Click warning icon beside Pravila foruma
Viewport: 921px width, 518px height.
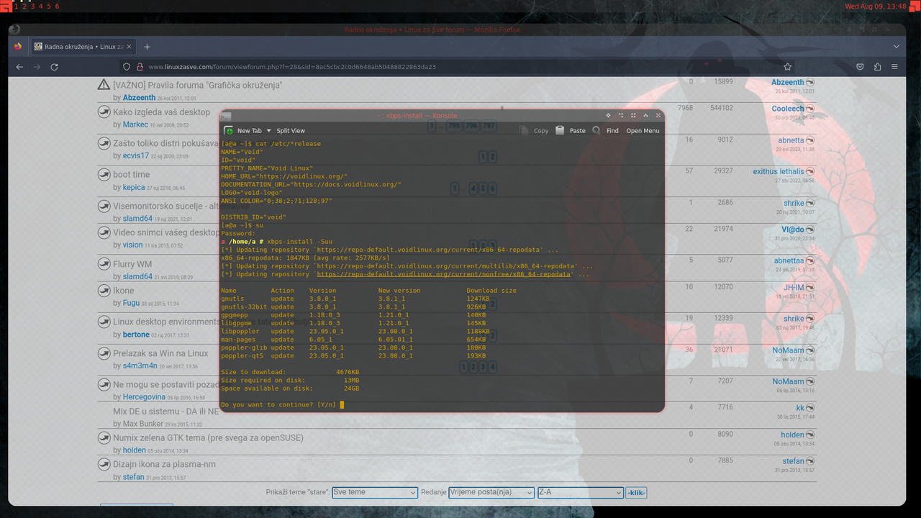coord(104,86)
